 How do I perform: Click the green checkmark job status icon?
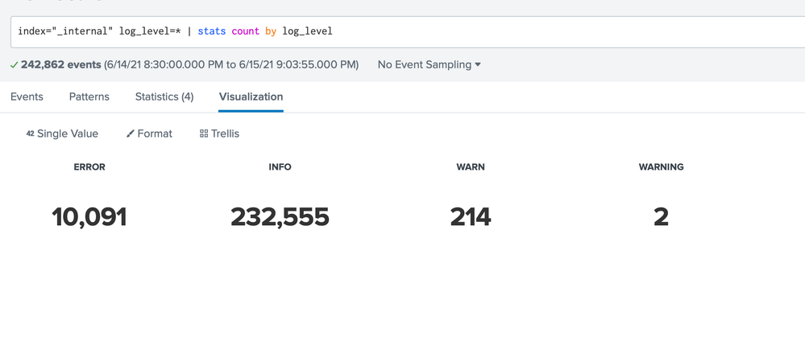pos(15,64)
